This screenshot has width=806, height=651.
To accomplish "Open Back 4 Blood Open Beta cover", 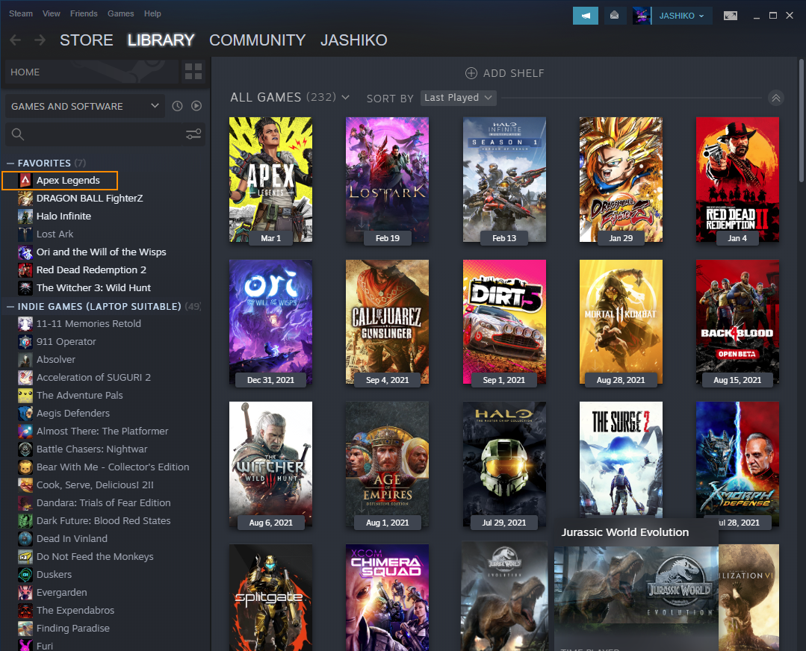I will [737, 322].
